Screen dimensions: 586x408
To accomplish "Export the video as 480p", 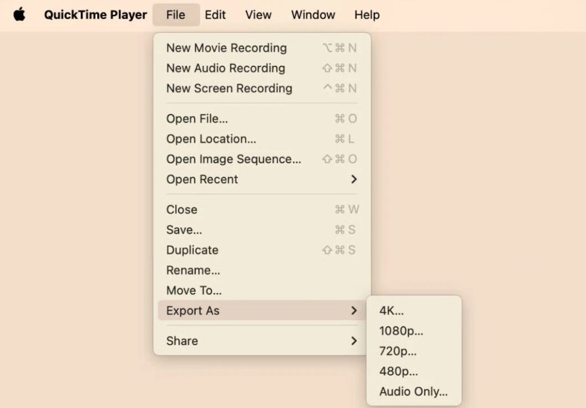I will click(397, 371).
